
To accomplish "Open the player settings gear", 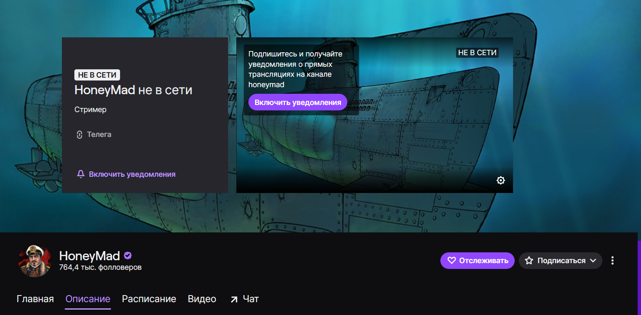I will pyautogui.click(x=501, y=180).
